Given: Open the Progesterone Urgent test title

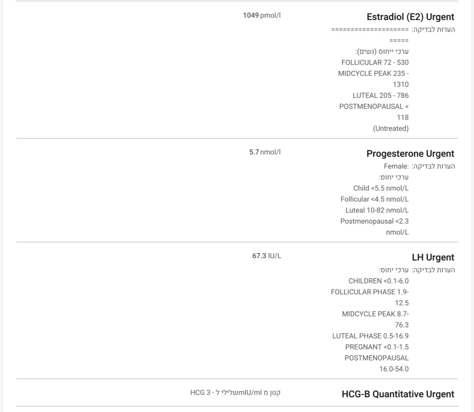Looking at the screenshot, I should pyautogui.click(x=410, y=154).
